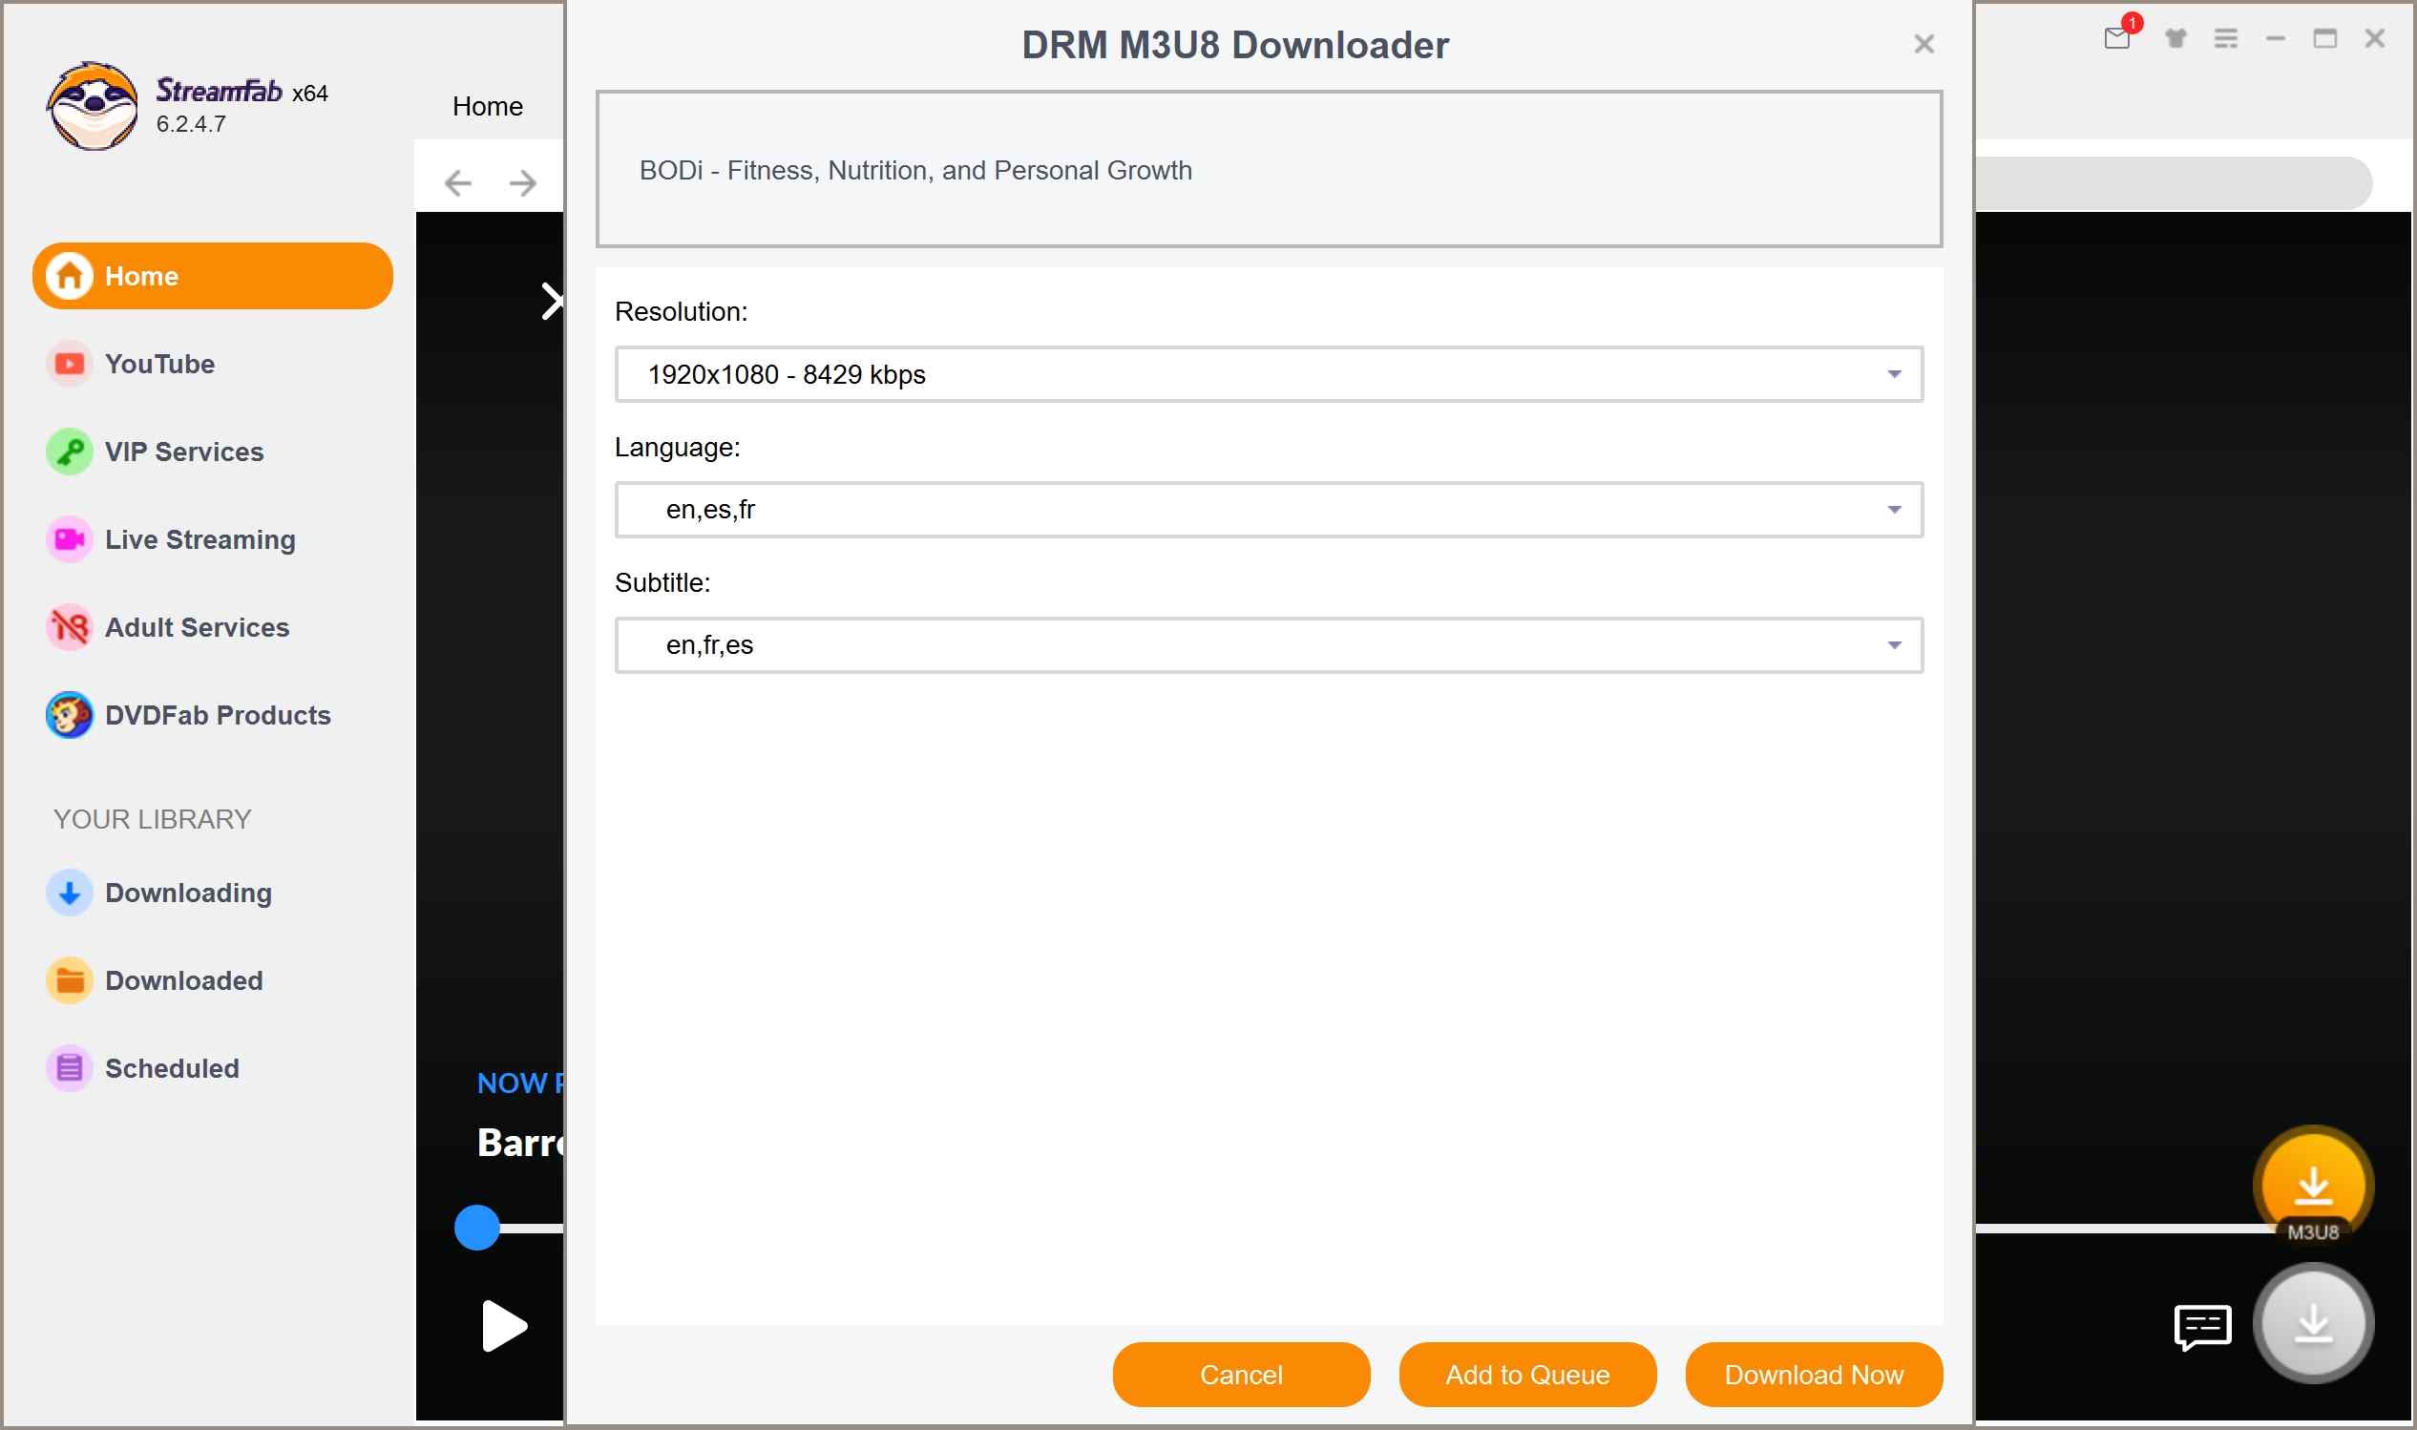Navigate forward with the right arrow
2417x1430 pixels.
click(x=523, y=183)
